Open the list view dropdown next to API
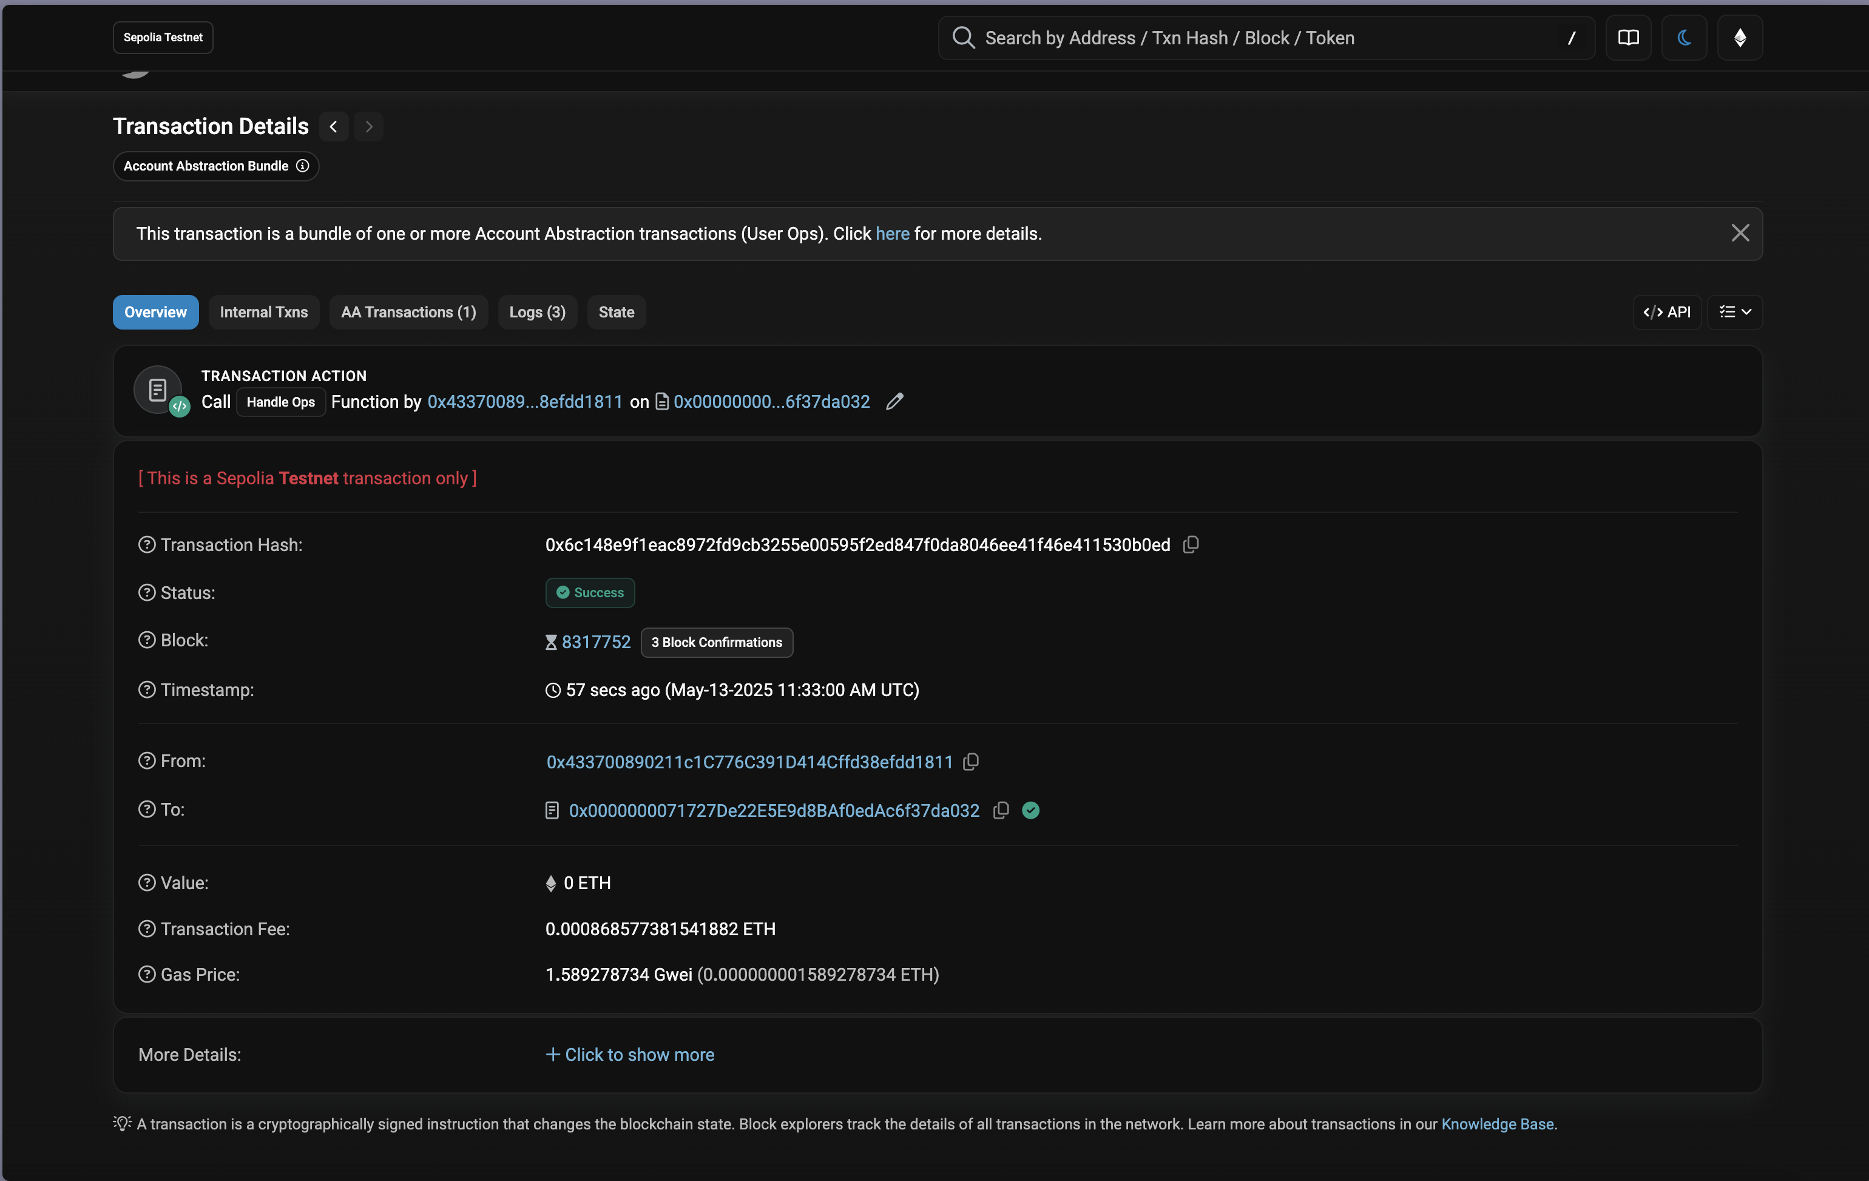Screen dimensions: 1869x1181 (1735, 312)
